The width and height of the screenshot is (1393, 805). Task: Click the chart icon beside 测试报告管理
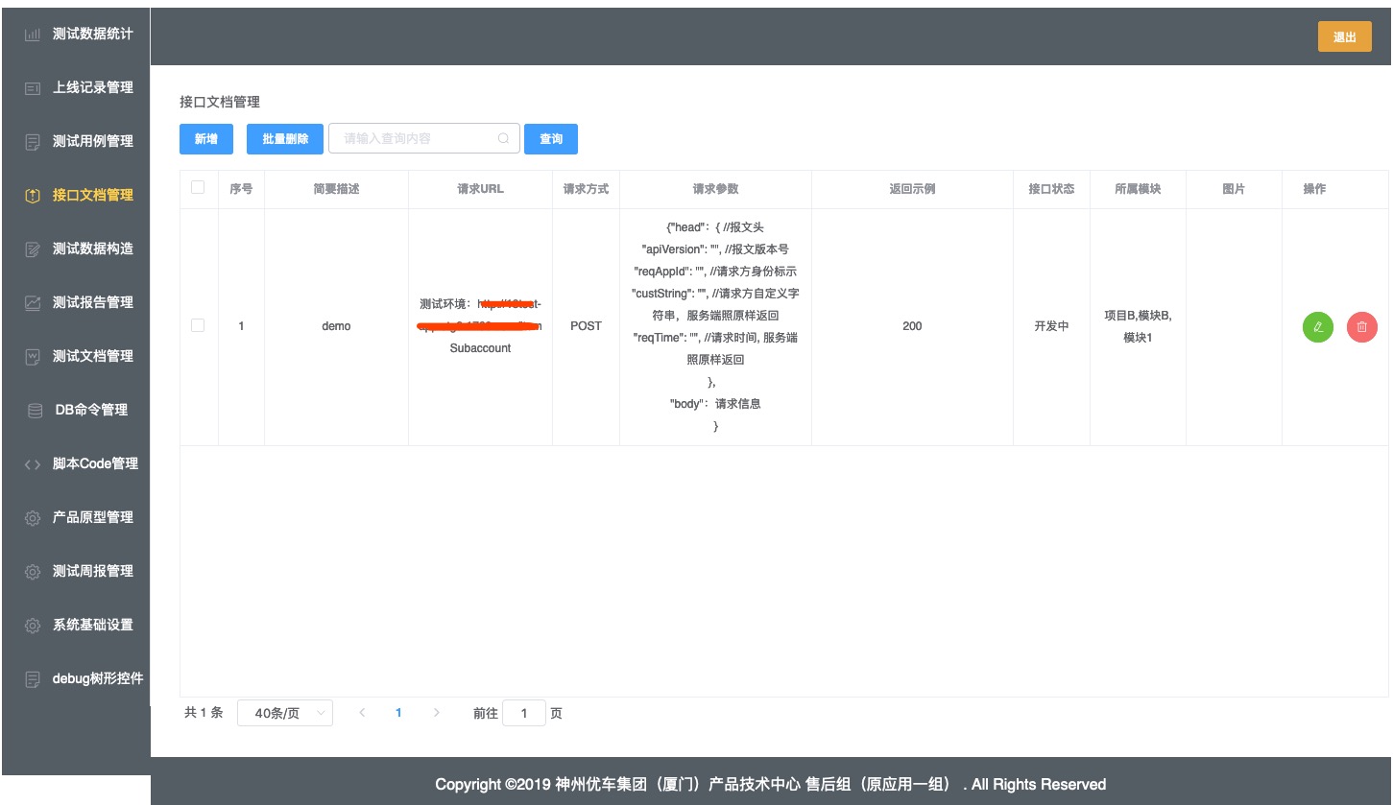coord(33,302)
